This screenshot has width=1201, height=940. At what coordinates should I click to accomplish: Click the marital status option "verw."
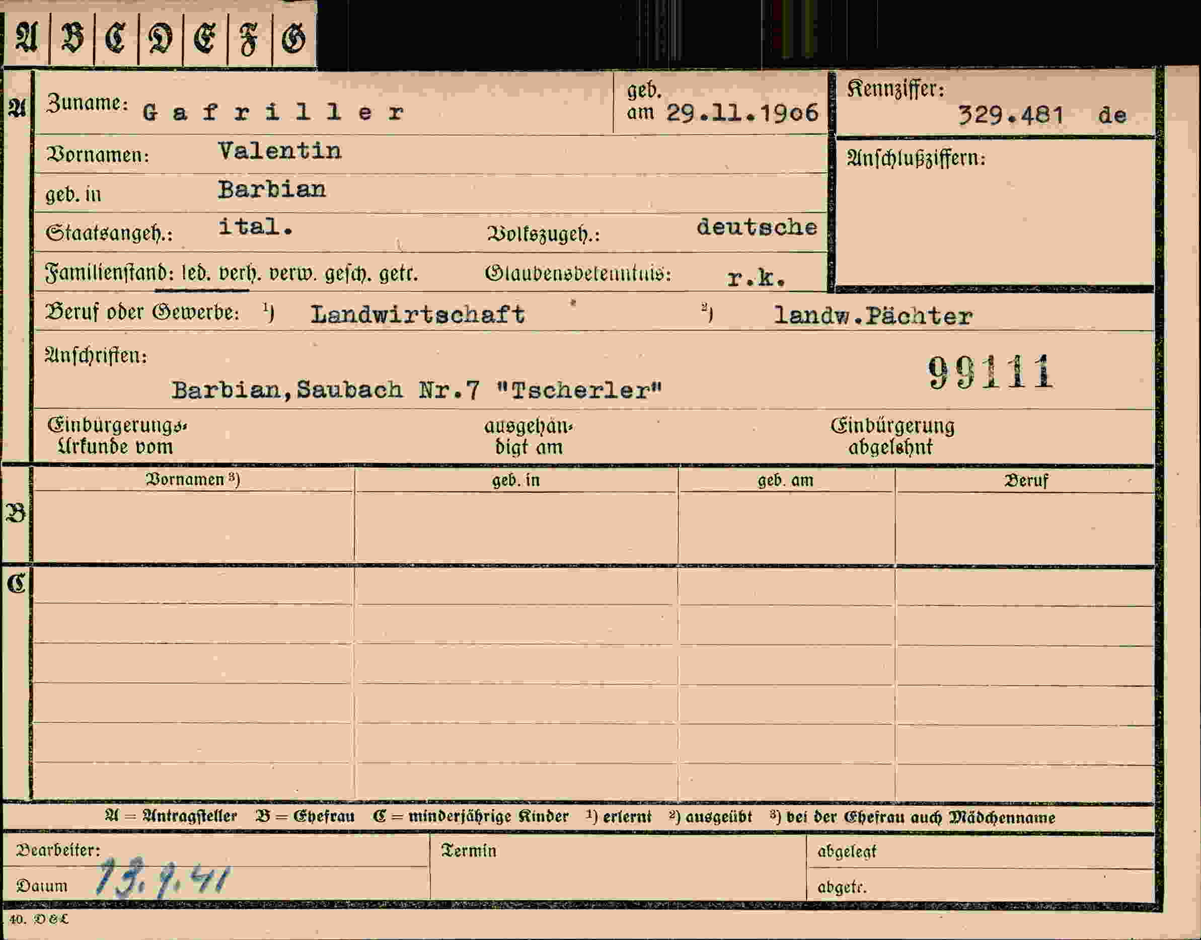click(293, 274)
